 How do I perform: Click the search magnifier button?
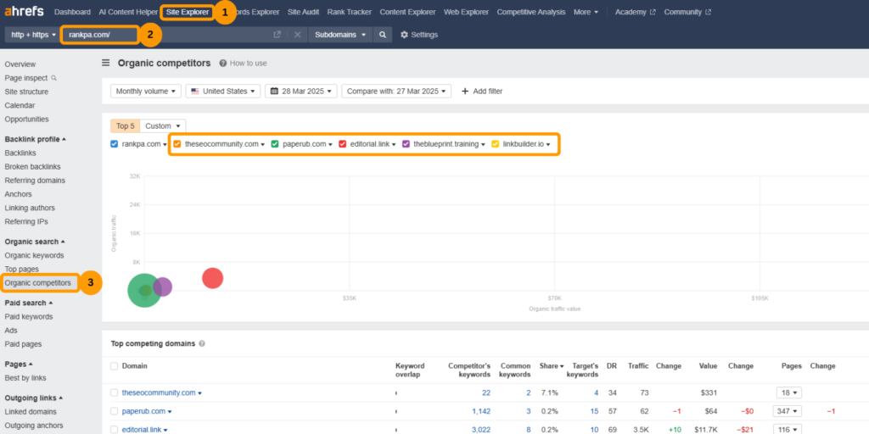point(383,35)
